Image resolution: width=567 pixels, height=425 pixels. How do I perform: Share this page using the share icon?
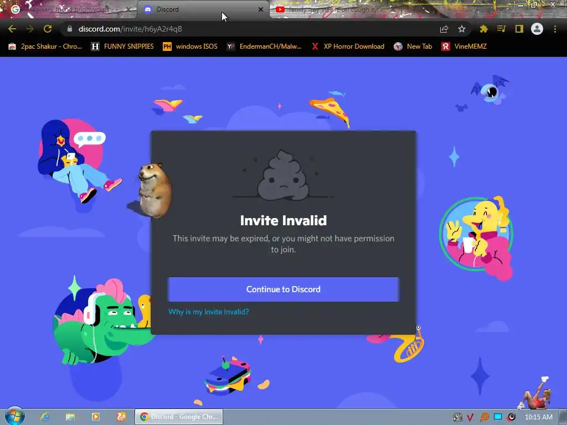coord(444,29)
